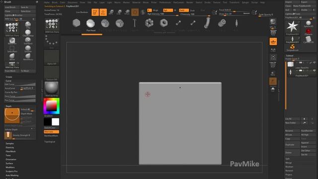The image size is (318, 179).
Task: Click the Make PolyMesh3D button
Action: pos(304,6)
